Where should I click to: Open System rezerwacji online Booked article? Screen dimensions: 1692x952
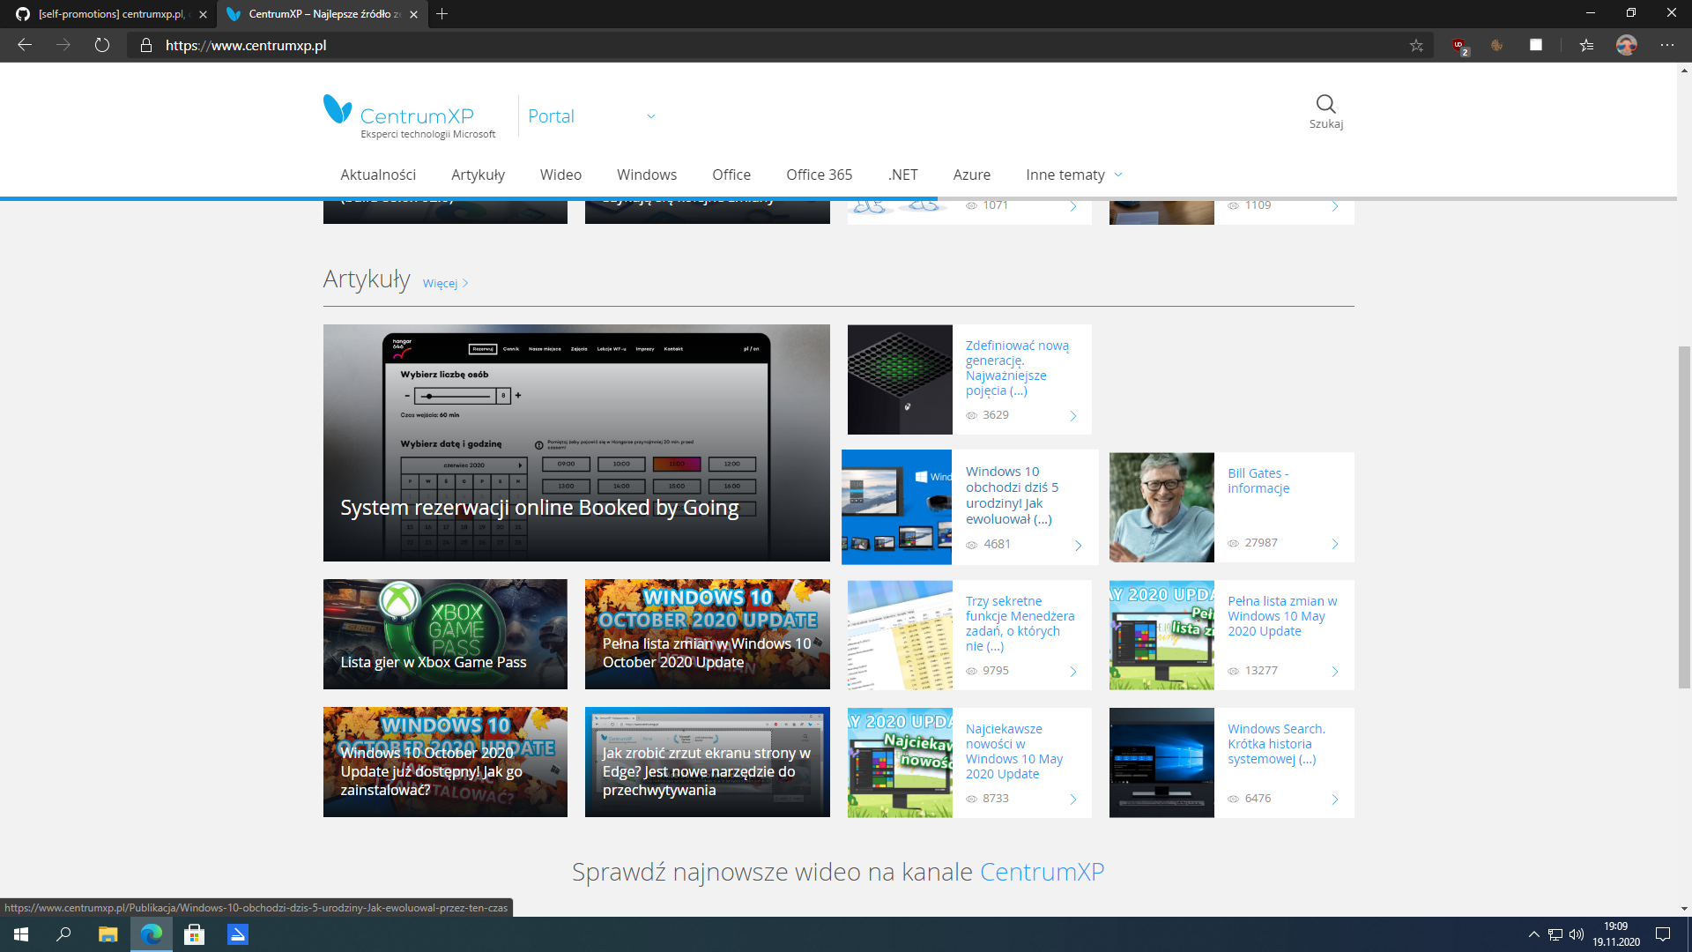click(x=576, y=443)
